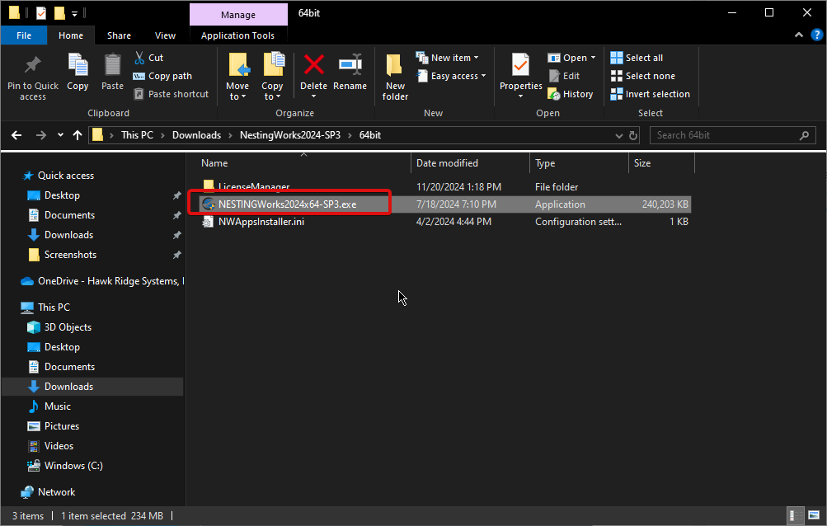Switch to the Share tab
827x526 pixels.
pos(119,35)
